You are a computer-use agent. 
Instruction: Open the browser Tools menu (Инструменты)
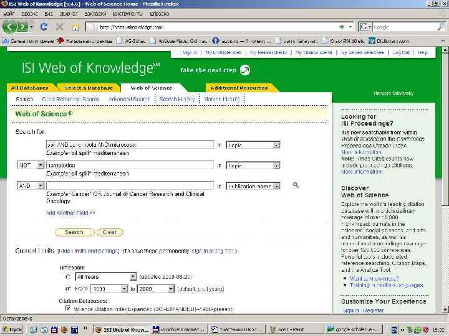127,14
